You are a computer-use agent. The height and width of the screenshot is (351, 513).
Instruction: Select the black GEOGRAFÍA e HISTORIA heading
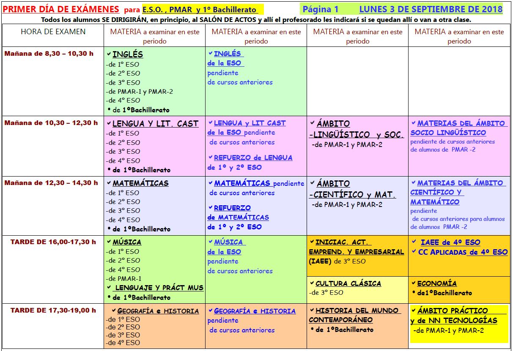point(158,311)
